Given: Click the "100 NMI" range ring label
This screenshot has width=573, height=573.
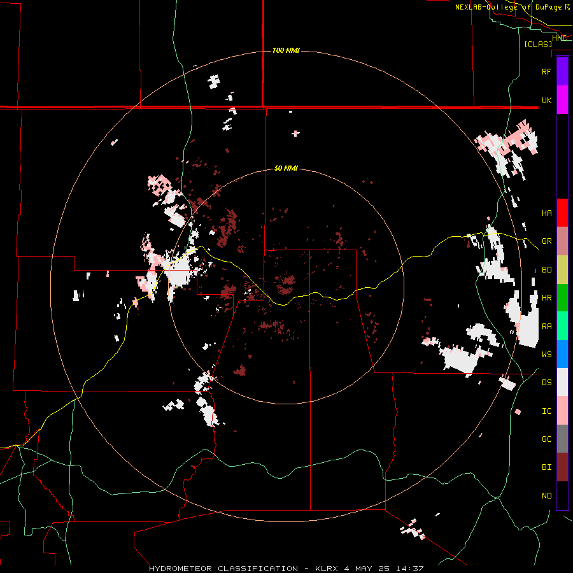Looking at the screenshot, I should pos(286,50).
